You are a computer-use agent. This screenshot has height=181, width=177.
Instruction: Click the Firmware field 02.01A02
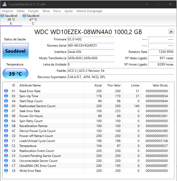(x=91, y=39)
